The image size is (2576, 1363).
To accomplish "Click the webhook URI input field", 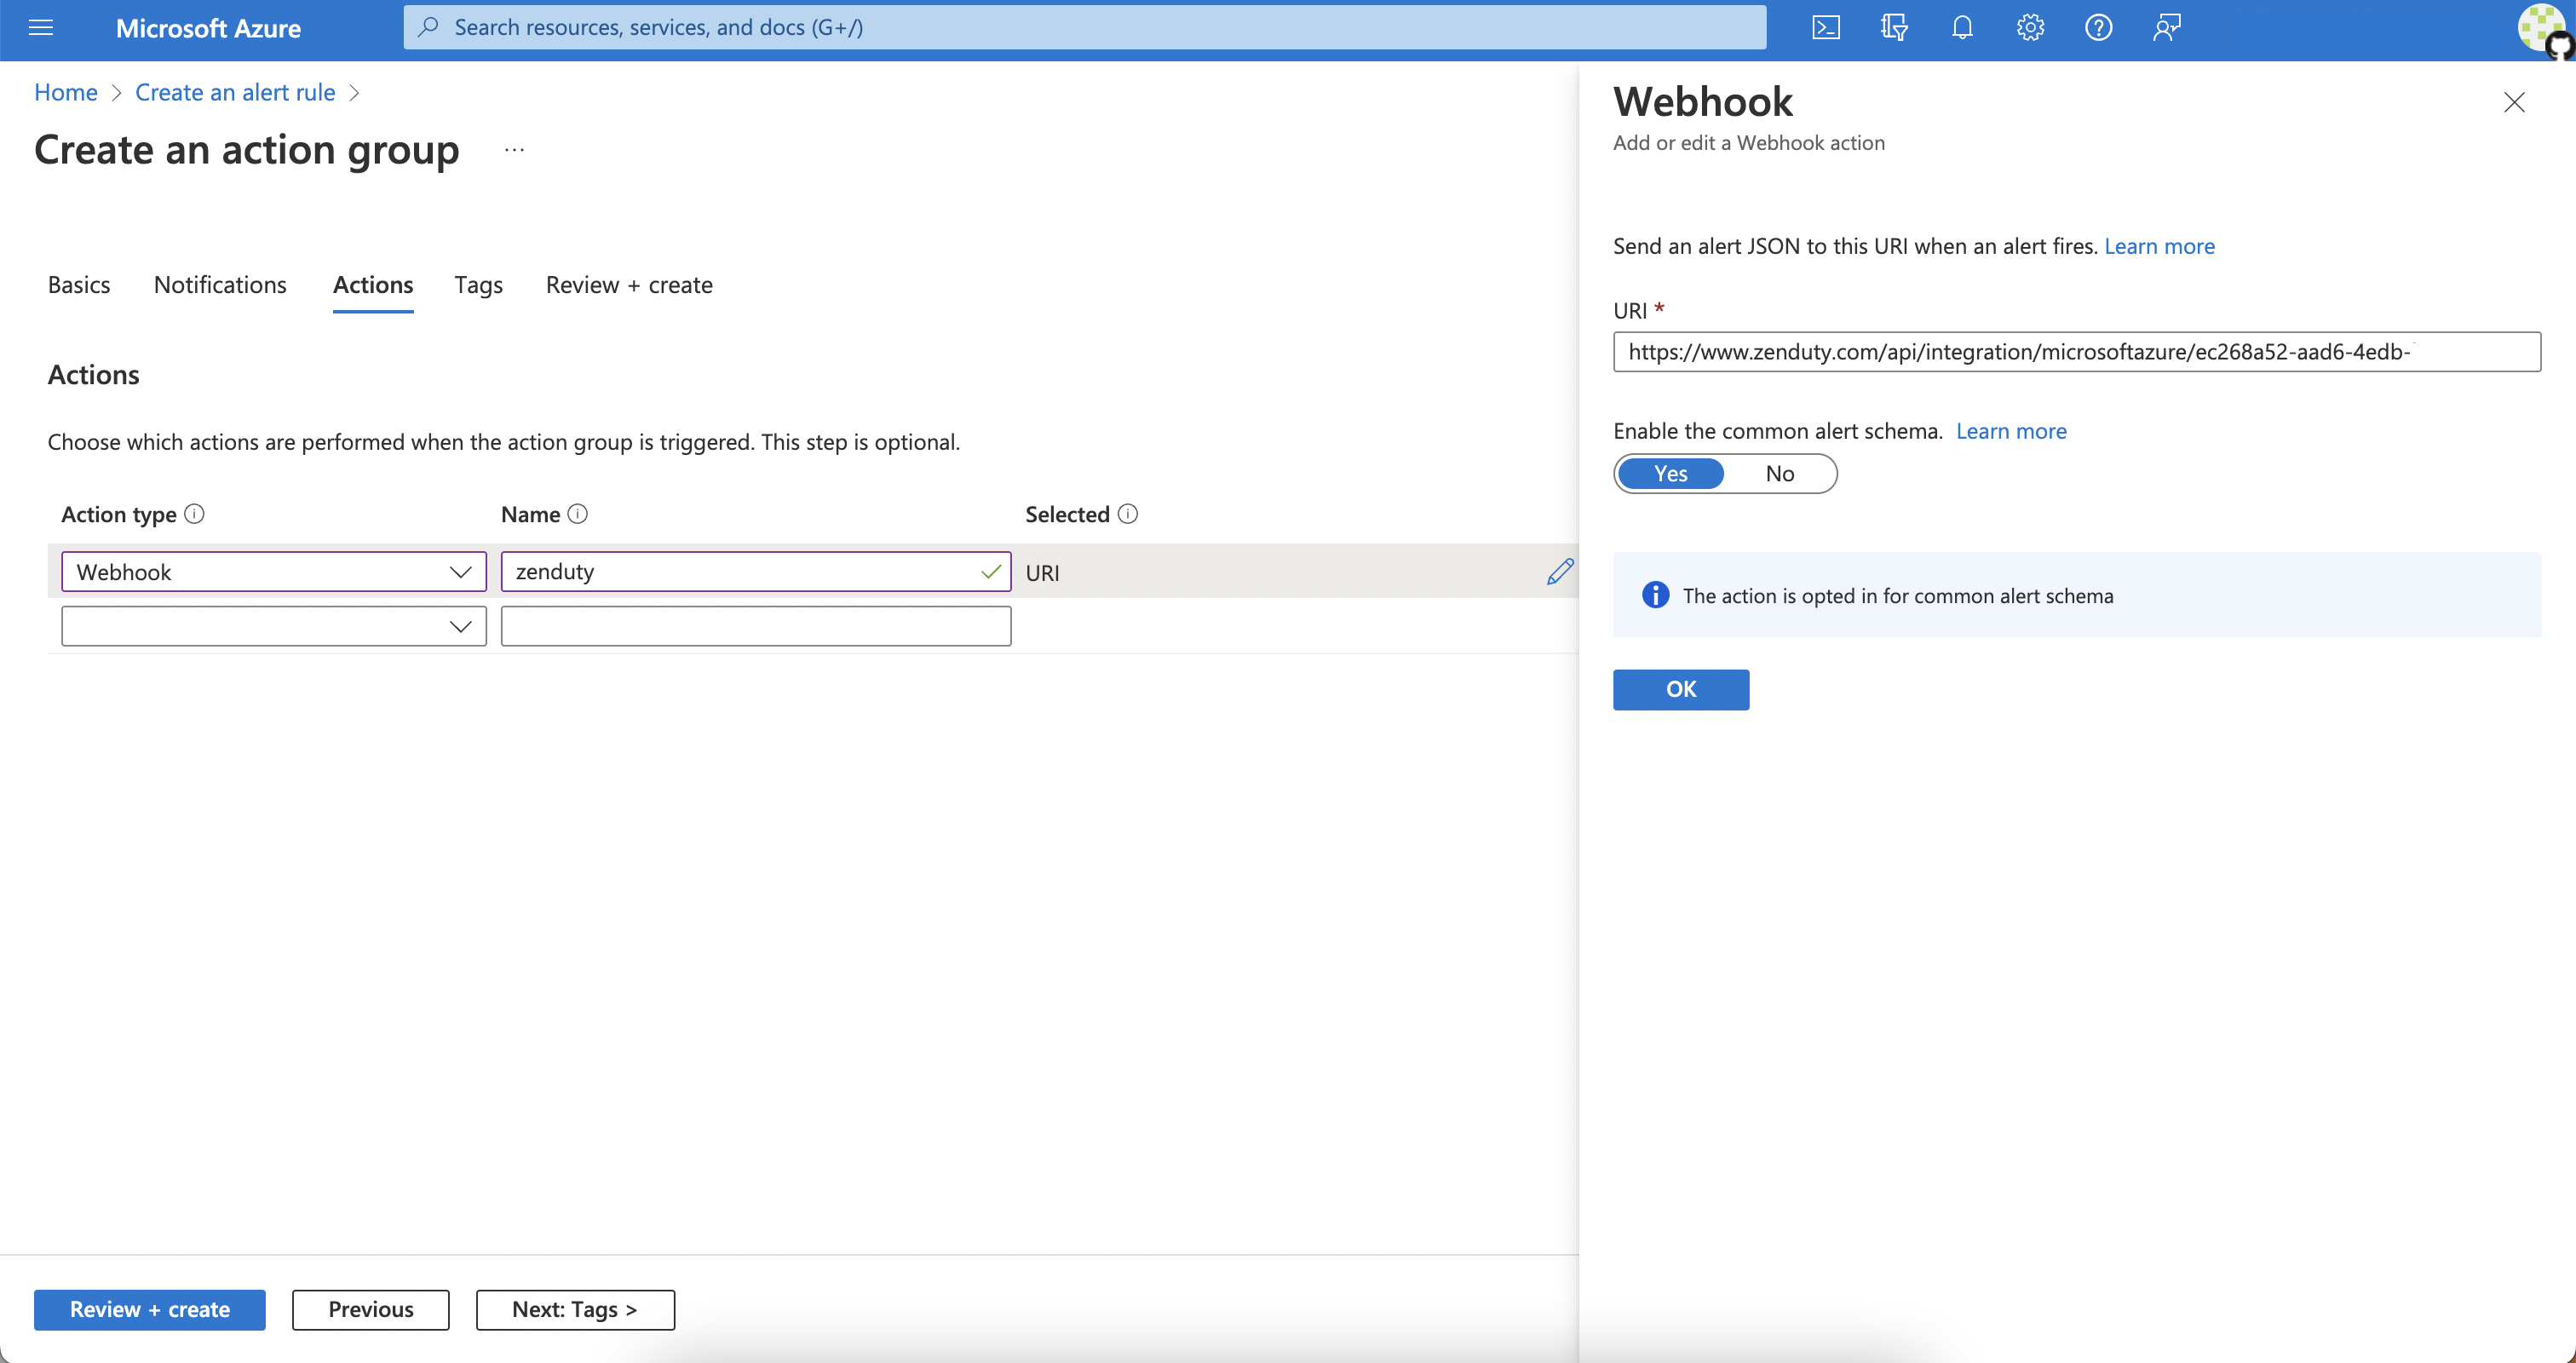I will pyautogui.click(x=2075, y=352).
